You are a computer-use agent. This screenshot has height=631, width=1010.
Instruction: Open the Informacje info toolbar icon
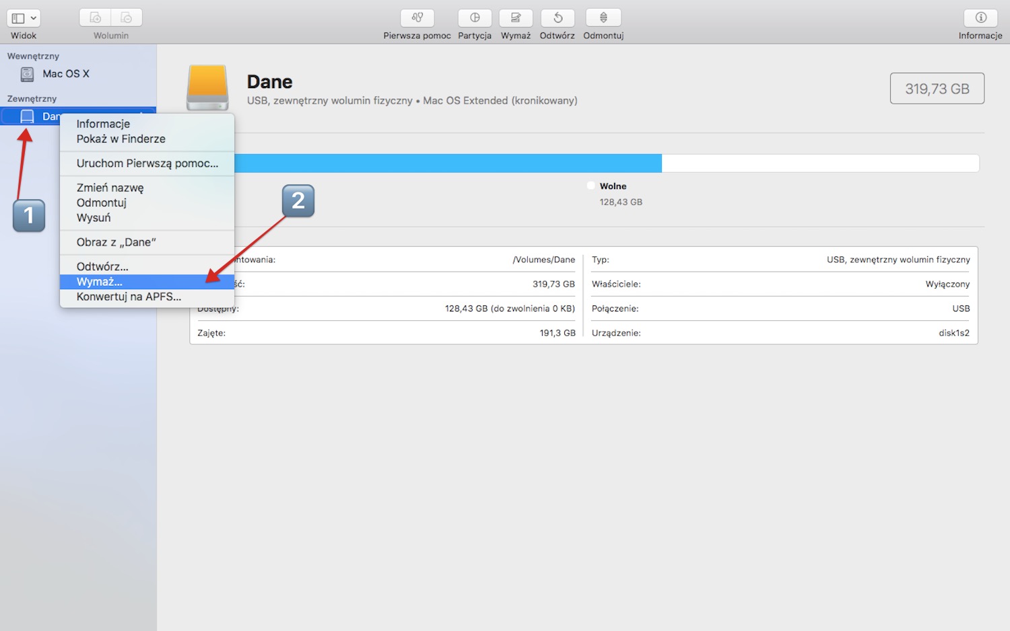point(980,18)
